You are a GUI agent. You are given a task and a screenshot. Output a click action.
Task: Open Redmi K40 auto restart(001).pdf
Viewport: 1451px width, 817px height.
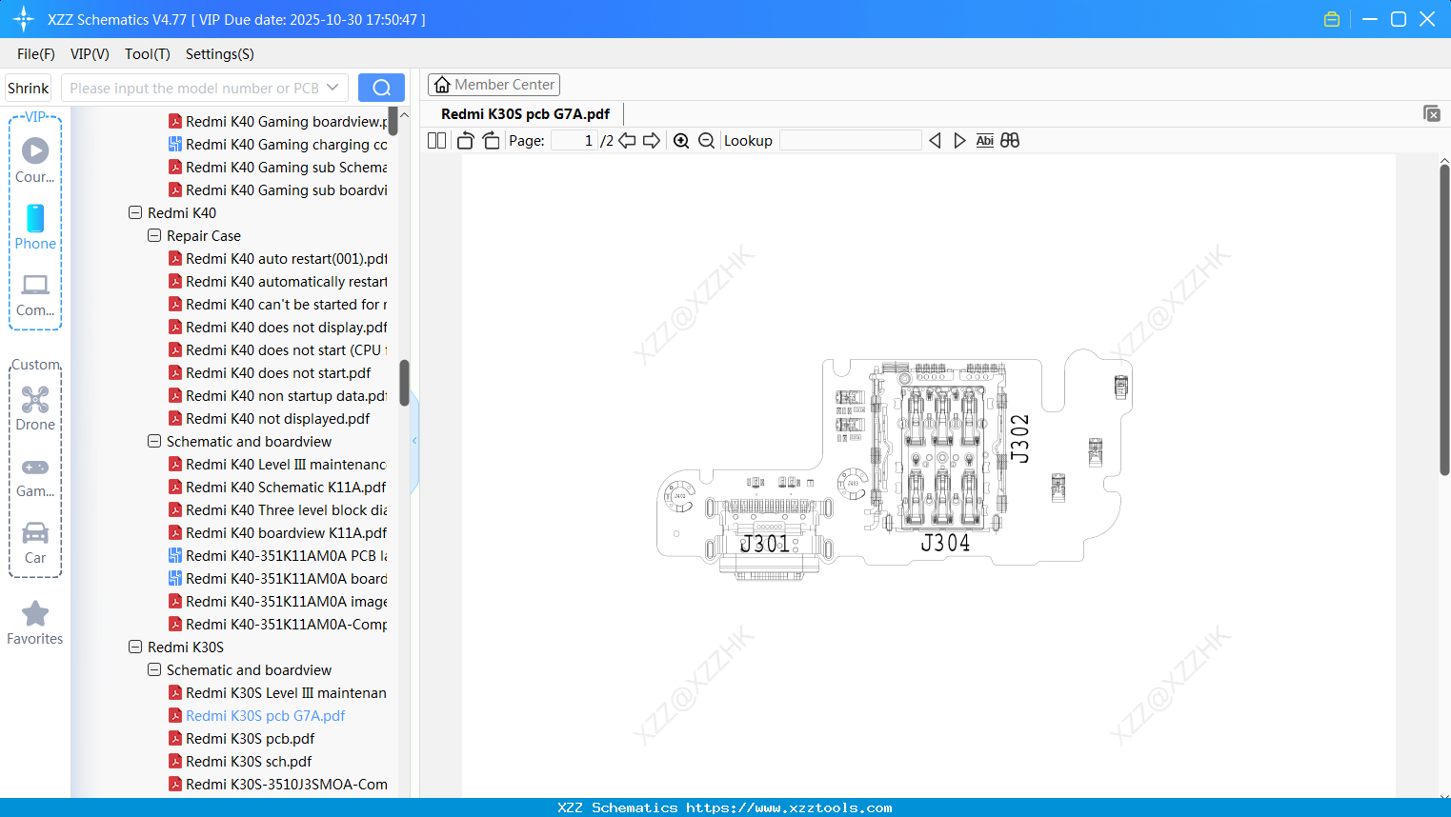(x=278, y=258)
